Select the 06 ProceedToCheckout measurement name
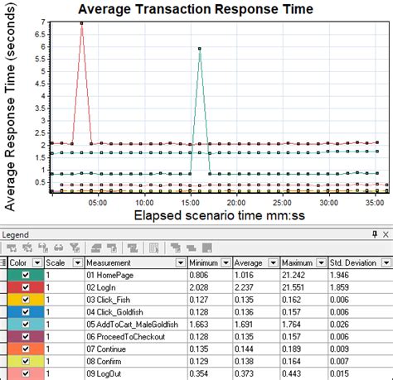The width and height of the screenshot is (393, 380). 126,337
